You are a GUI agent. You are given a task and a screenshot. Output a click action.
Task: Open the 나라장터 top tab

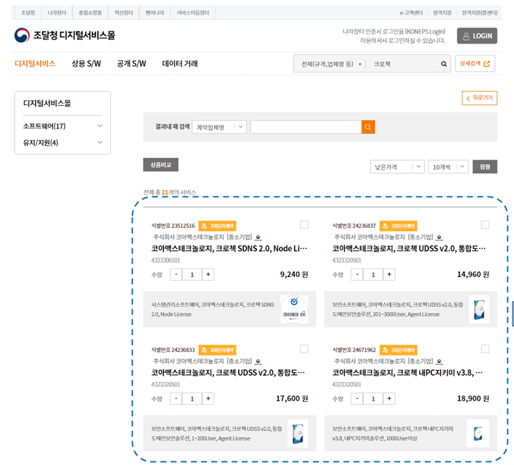[57, 12]
